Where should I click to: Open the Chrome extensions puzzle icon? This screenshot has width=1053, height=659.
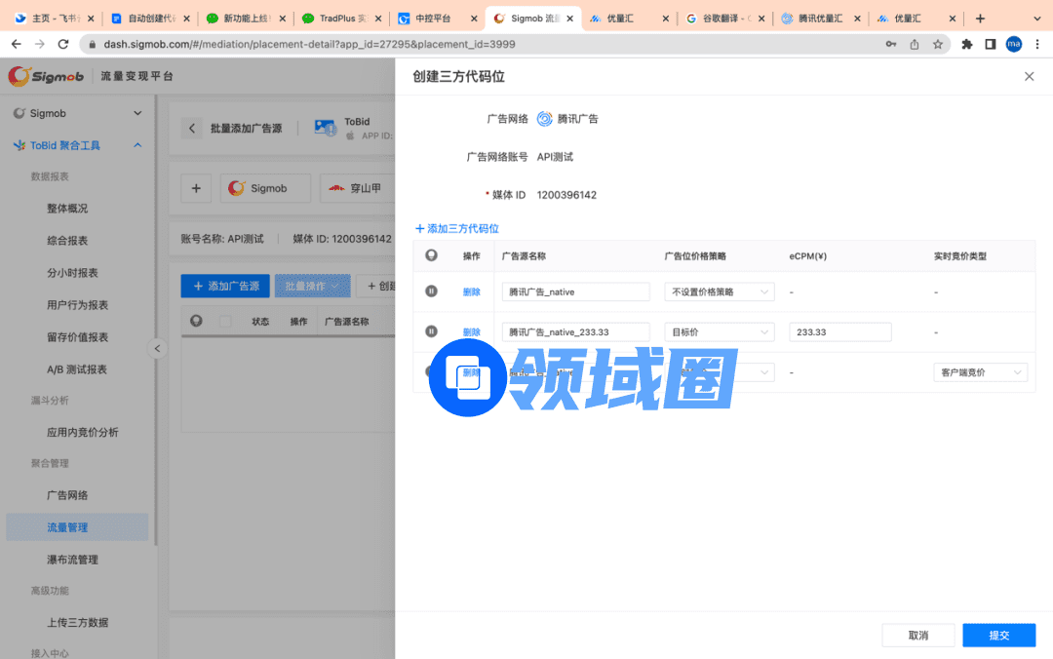pos(967,44)
